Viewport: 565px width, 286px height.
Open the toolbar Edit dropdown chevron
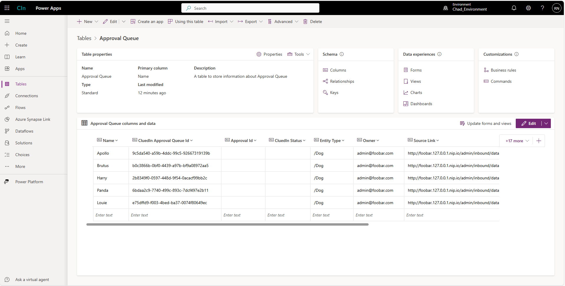point(124,22)
